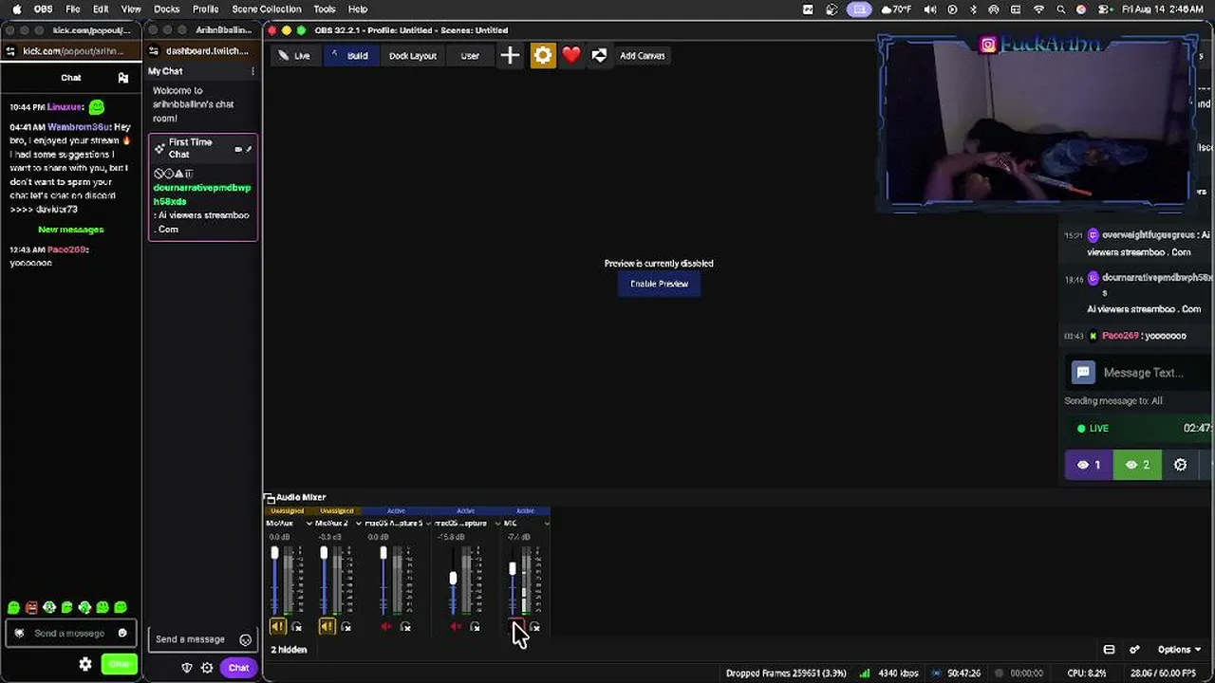The image size is (1215, 683).
Task: Open the message bubble icon beside Message Text
Action: tap(1083, 373)
